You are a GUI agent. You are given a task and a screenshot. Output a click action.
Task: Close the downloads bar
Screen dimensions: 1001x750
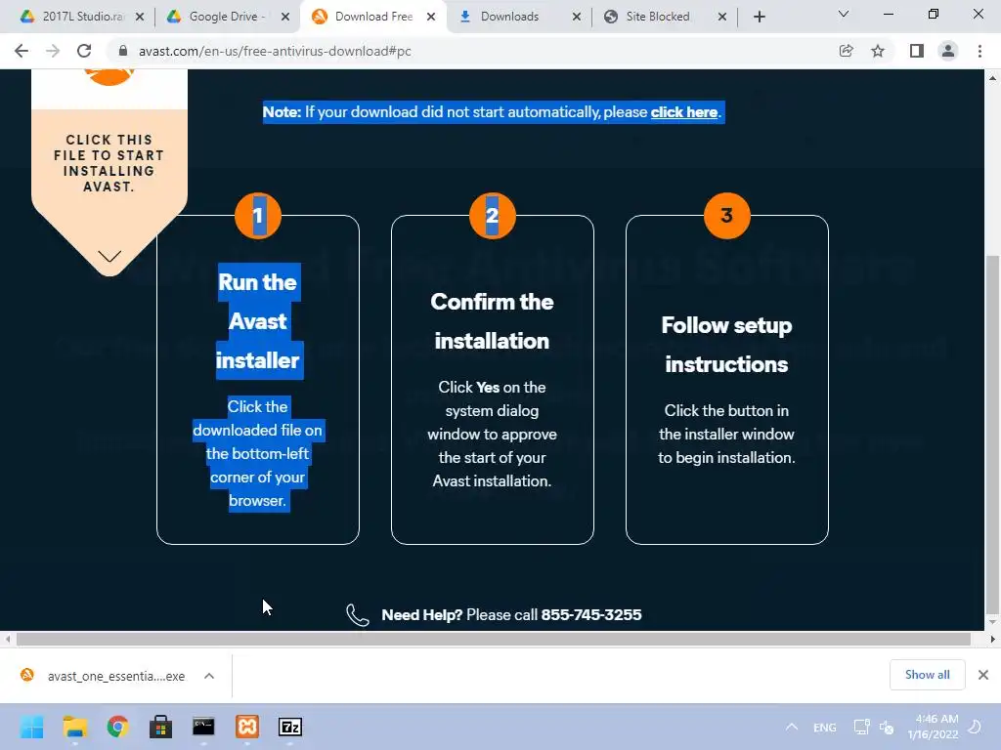[x=983, y=675]
